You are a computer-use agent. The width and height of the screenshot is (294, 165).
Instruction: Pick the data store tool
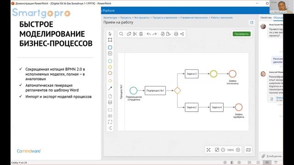click(110, 102)
